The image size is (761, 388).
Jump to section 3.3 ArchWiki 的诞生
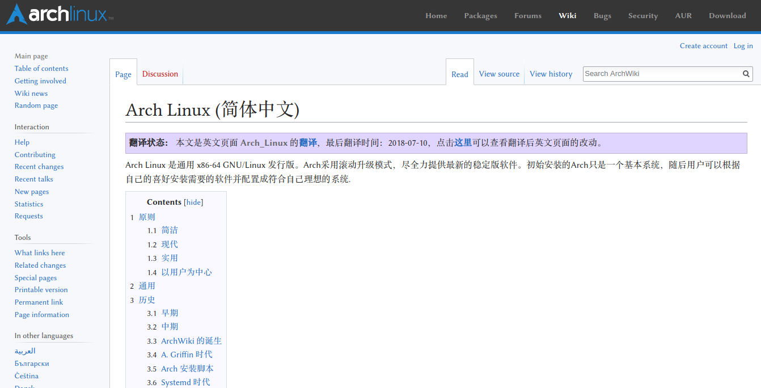pyautogui.click(x=191, y=341)
